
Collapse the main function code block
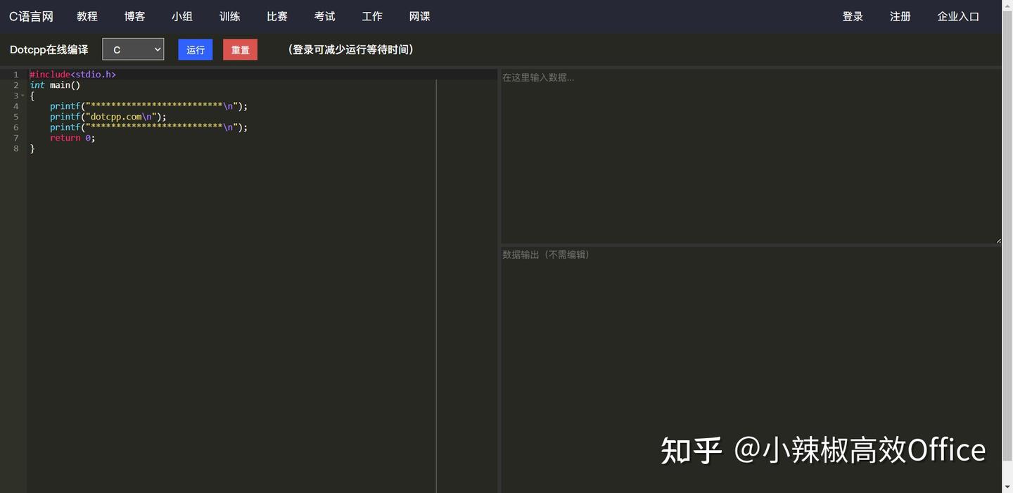23,96
